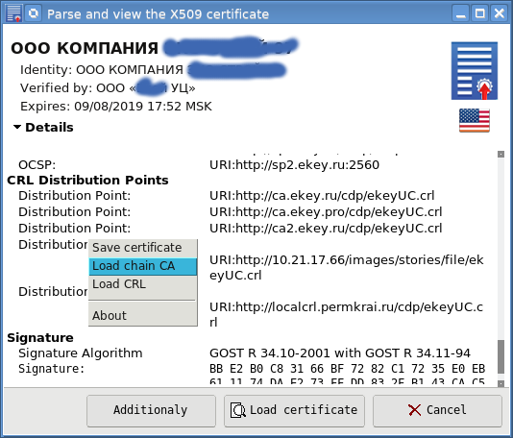Click the magnifier icon on Load certificate
Screen dimensions: 513x438
tap(238, 410)
